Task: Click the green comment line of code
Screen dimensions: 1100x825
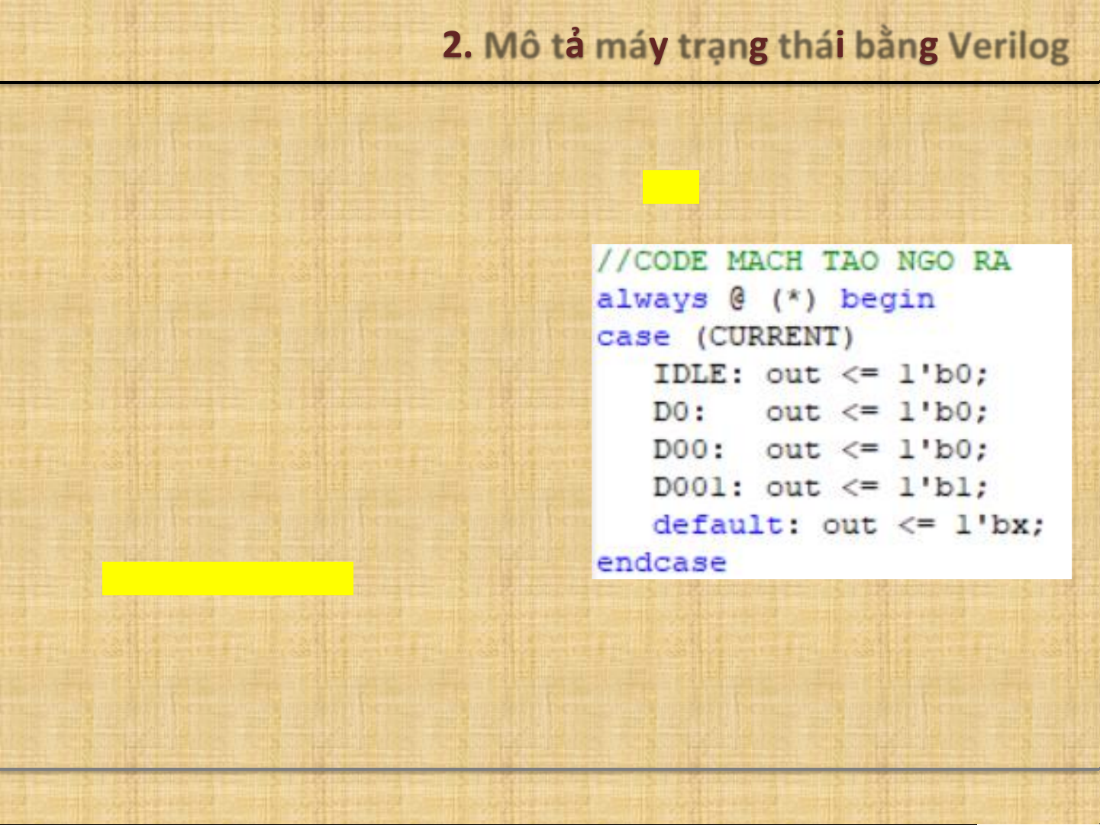Action: point(803,262)
